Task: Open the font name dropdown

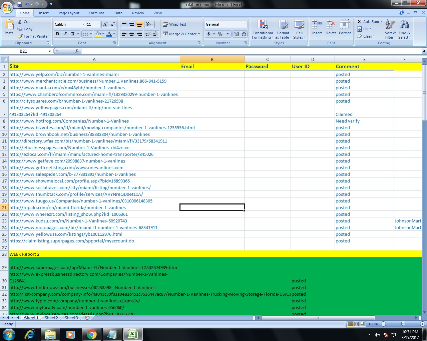Action: (x=83, y=24)
